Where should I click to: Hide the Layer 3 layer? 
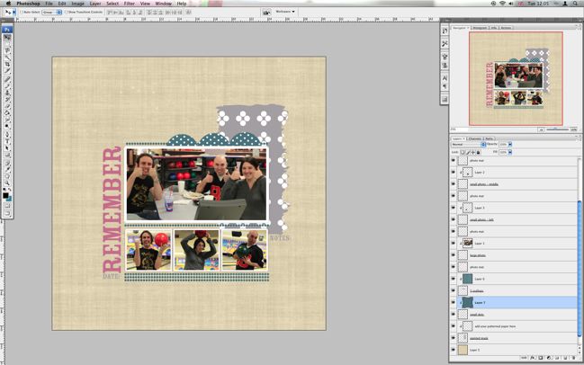pyautogui.click(x=454, y=208)
